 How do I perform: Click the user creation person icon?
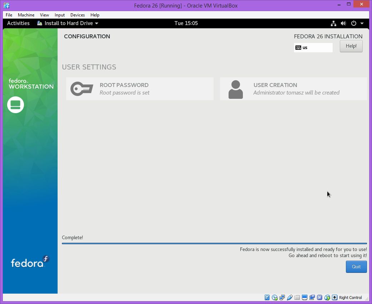coord(236,89)
